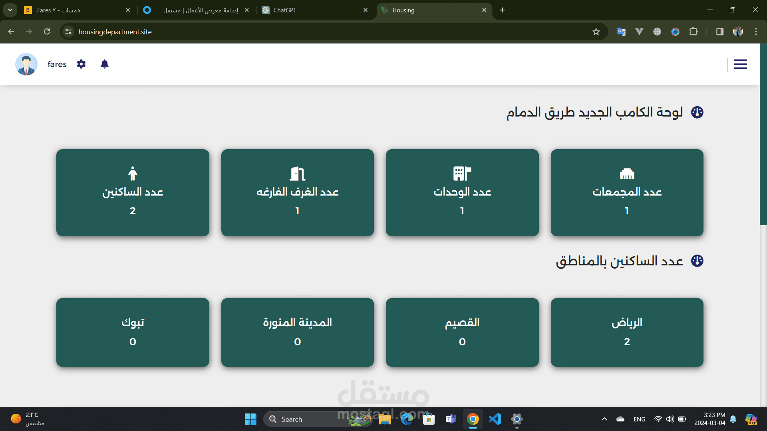
Task: Click the page vertical scrollbar
Action: click(763, 134)
